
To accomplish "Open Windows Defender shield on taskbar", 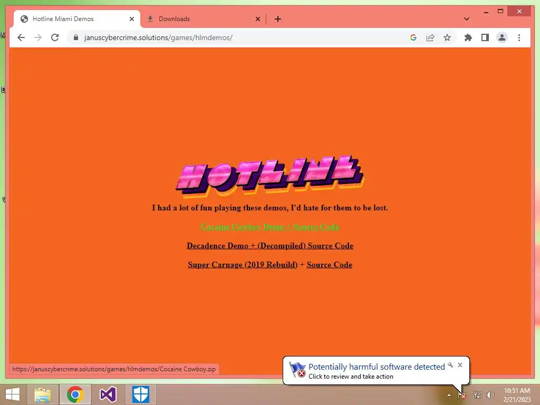I will (x=141, y=394).
